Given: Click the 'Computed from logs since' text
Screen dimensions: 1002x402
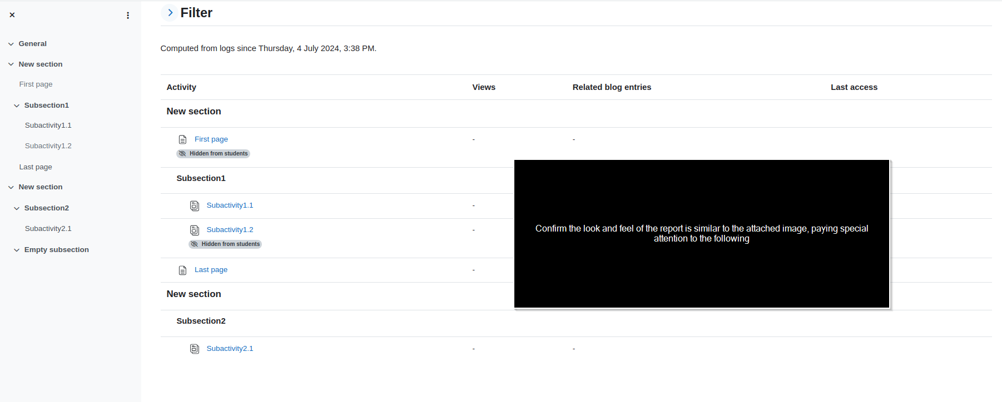Looking at the screenshot, I should pyautogui.click(x=269, y=48).
